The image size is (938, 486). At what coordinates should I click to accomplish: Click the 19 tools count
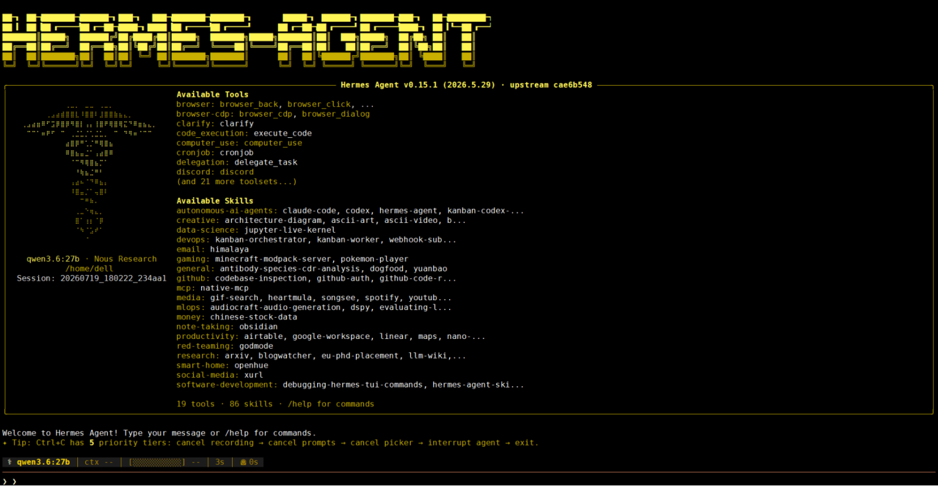tap(196, 404)
